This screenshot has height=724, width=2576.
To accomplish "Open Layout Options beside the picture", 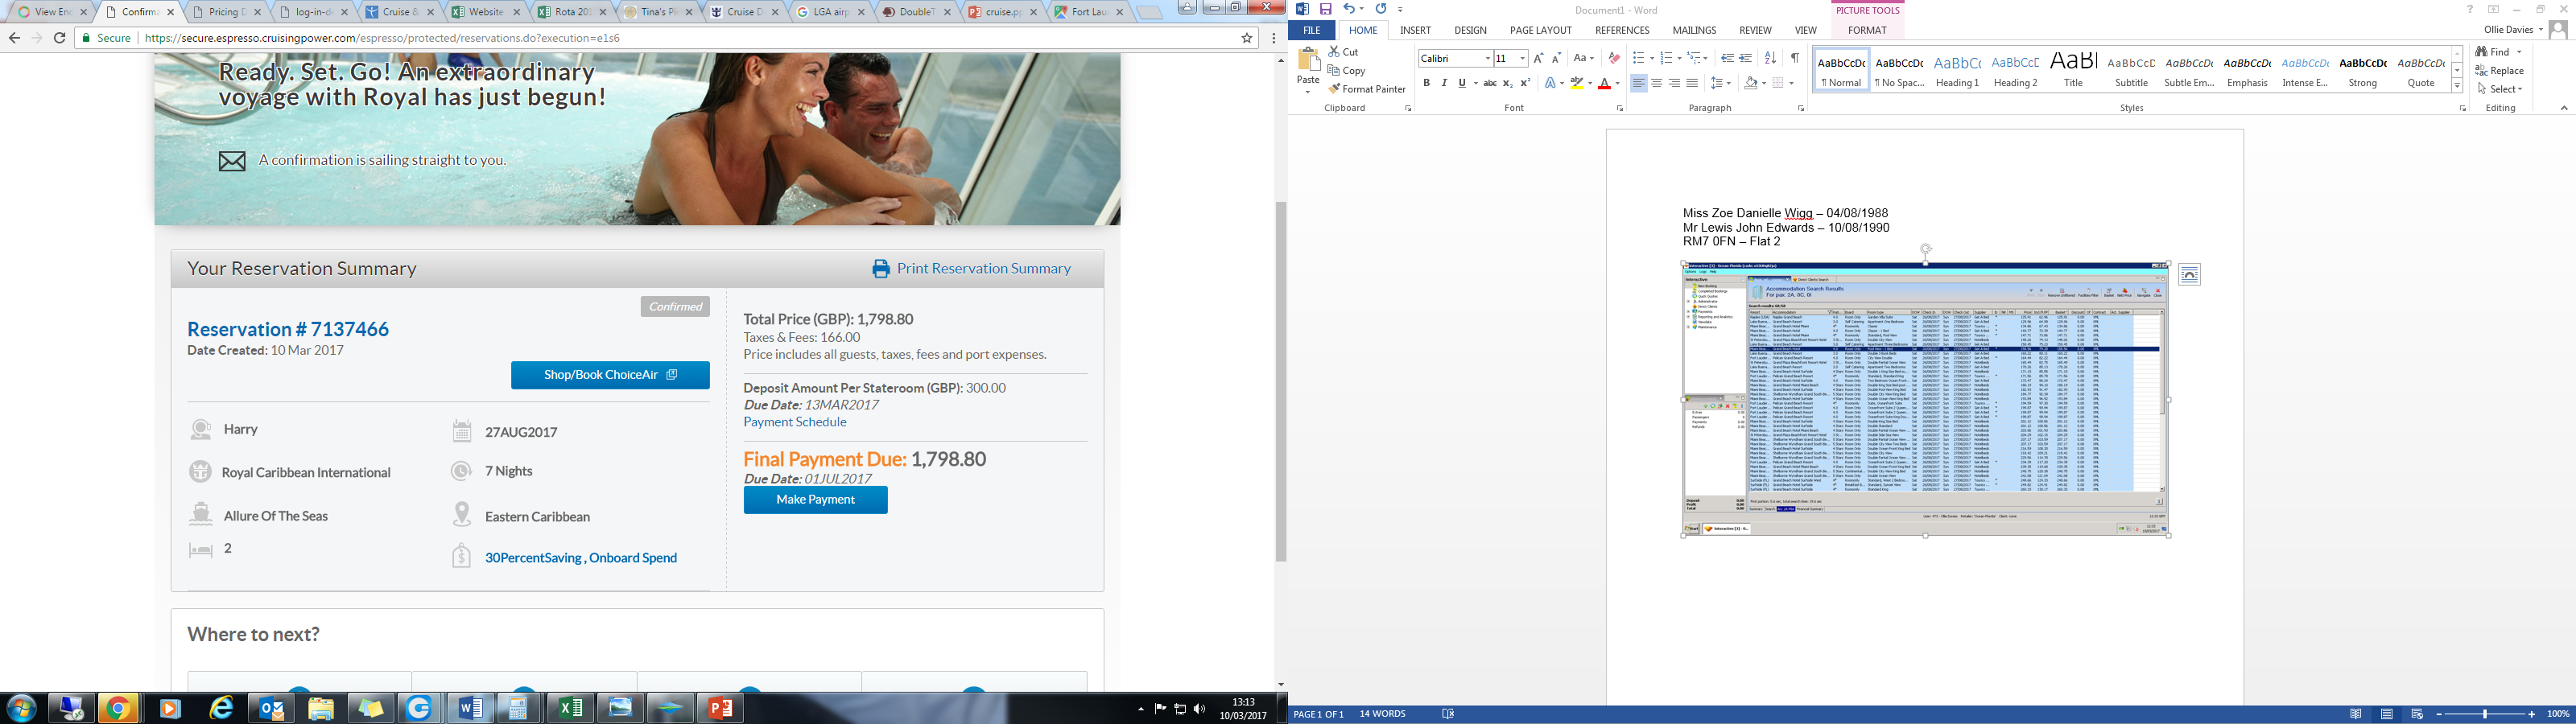I will [2189, 275].
